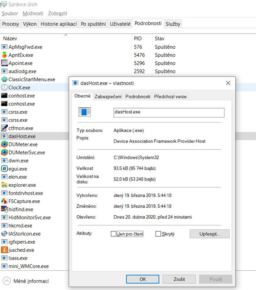
Task: Select the Obecné tab in the properties dialog
Action: (83, 96)
